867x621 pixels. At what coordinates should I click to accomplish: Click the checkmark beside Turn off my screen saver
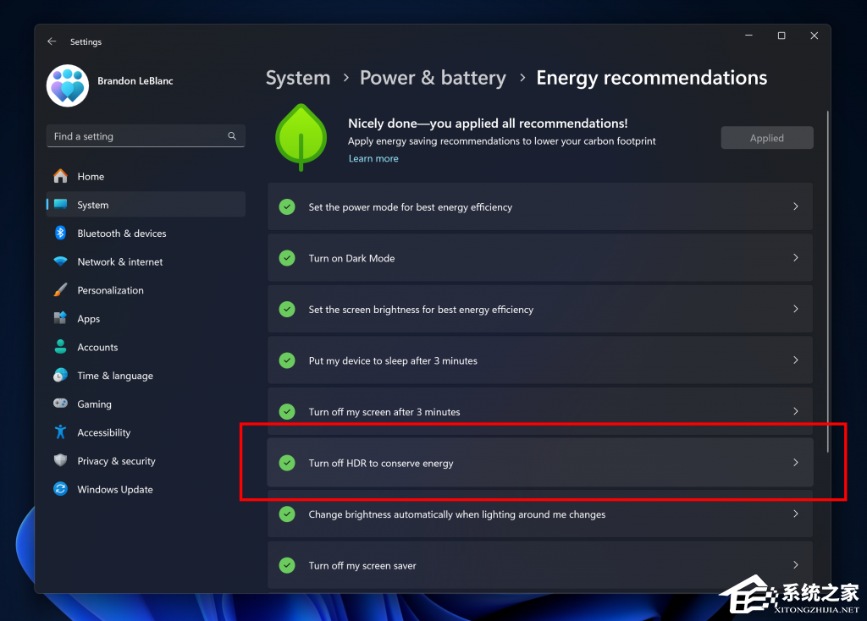coord(287,565)
